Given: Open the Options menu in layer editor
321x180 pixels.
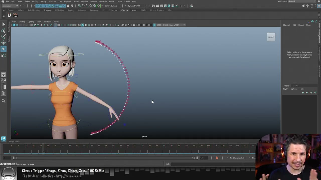Looking at the screenshot, I should pos(294,89).
